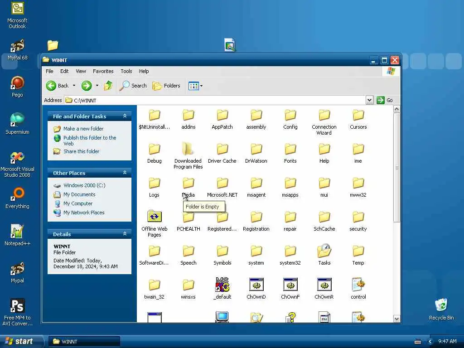464x348 pixels.
Task: Open the File menu
Action: (49, 71)
